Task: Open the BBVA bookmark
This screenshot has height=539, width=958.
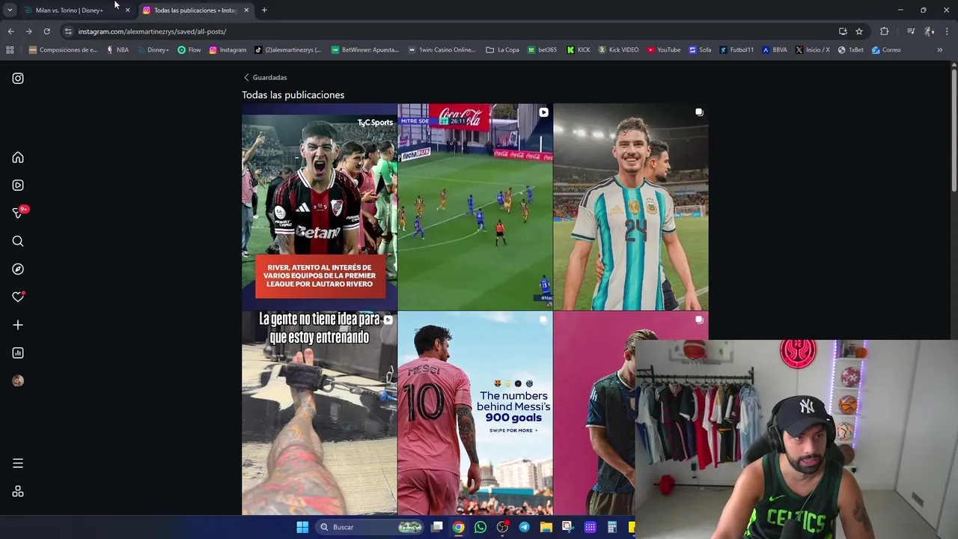Action: [x=775, y=50]
